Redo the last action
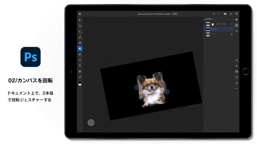Image resolution: width=257 pixels, height=144 pixels. tap(219, 14)
